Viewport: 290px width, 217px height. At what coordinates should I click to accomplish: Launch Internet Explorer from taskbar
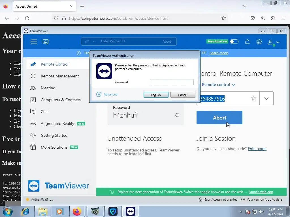coord(25,211)
